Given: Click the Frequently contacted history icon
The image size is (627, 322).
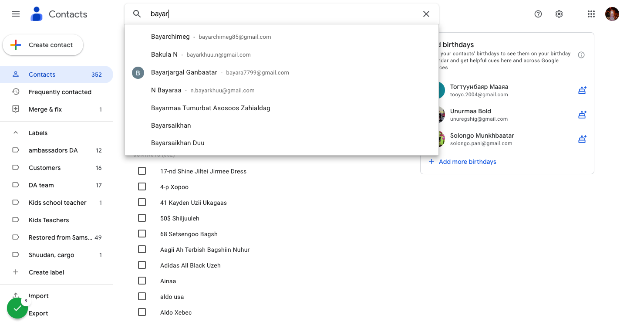Looking at the screenshot, I should coord(16,92).
